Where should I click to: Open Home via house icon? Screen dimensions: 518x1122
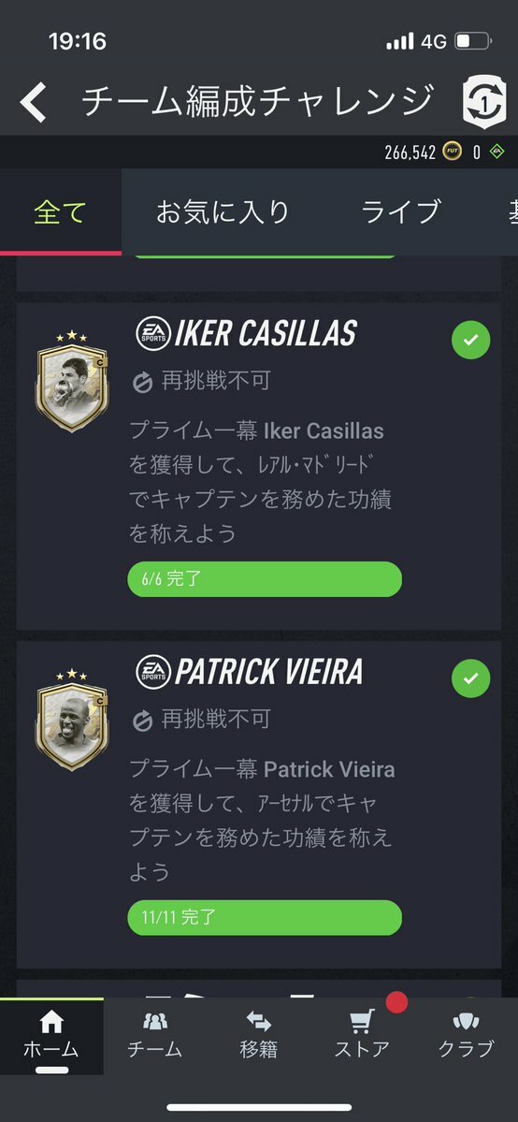pos(51,1022)
